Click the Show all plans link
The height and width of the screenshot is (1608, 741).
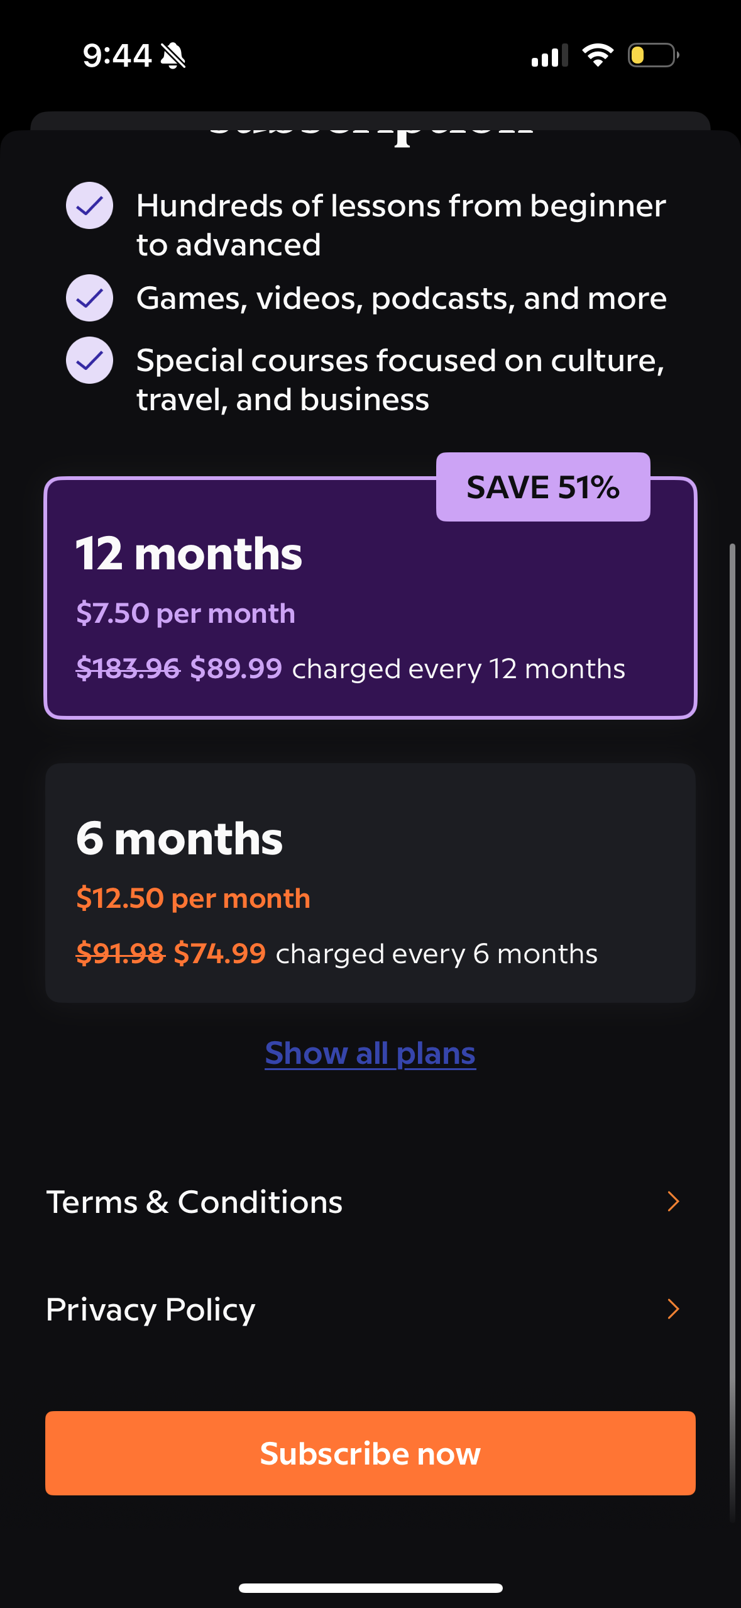[x=370, y=1053]
